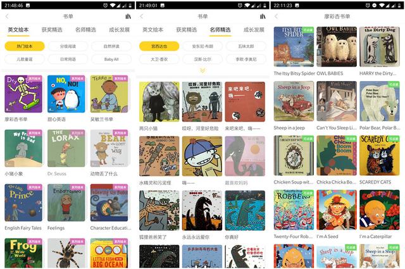405x269 pixels.
Task: Open the tarantula spider book cover
Action: tap(66, 253)
